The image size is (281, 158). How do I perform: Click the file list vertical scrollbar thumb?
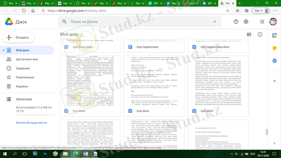click(x=267, y=132)
